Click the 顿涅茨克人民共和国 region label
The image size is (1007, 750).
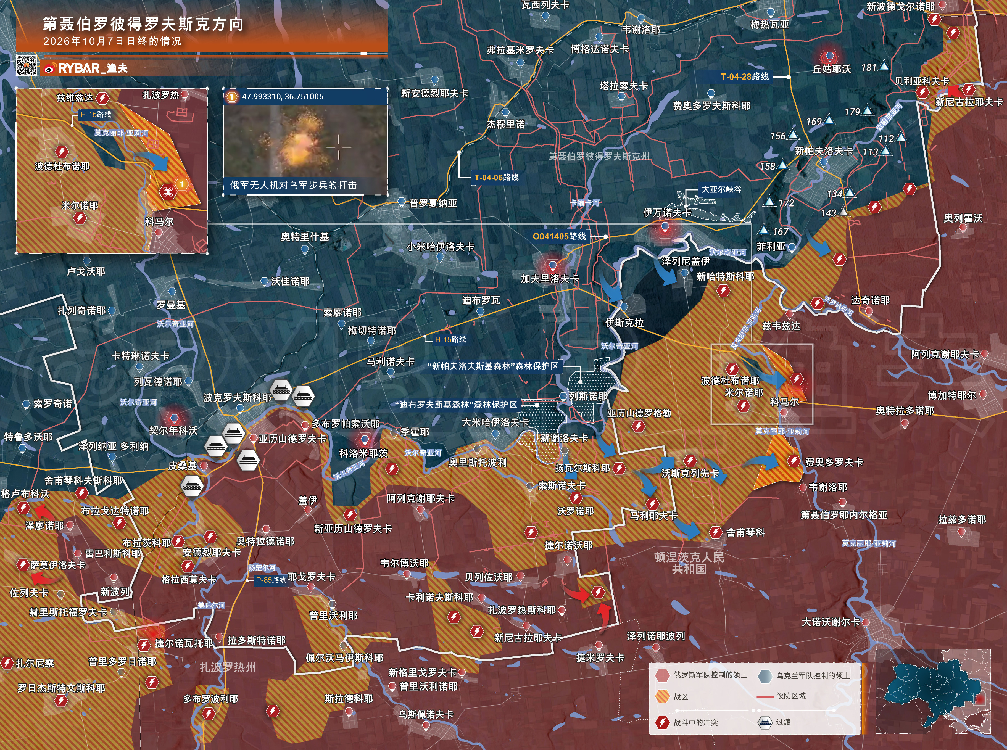click(x=689, y=563)
